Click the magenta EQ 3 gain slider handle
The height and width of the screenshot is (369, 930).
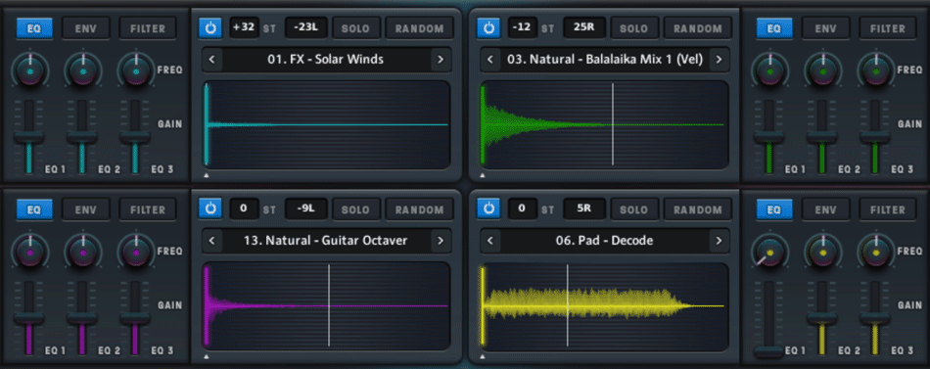tap(135, 319)
